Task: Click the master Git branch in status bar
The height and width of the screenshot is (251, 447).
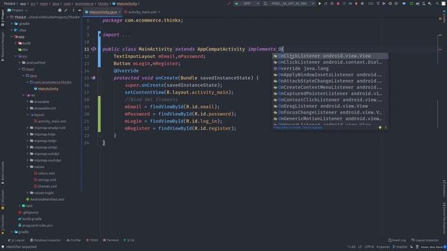Action: tap(400, 247)
